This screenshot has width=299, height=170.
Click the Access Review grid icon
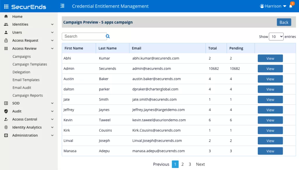coord(6,48)
